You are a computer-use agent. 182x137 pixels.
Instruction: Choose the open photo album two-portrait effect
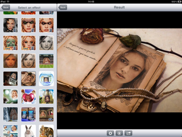(x=46, y=115)
